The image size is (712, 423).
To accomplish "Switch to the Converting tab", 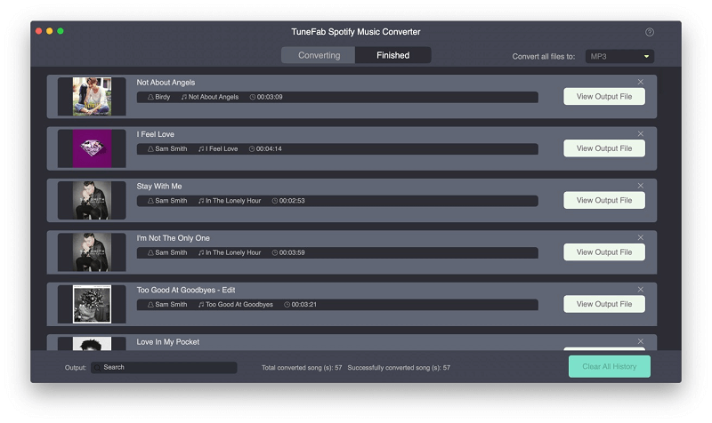I will [x=319, y=55].
